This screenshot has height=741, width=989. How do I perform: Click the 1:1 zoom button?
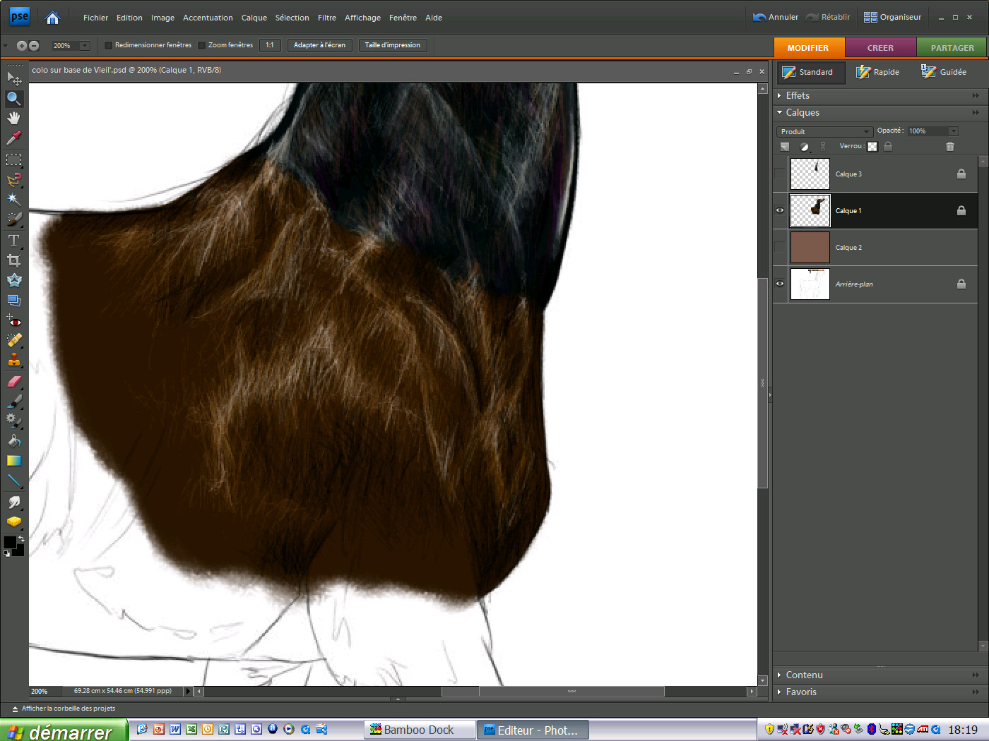(270, 45)
